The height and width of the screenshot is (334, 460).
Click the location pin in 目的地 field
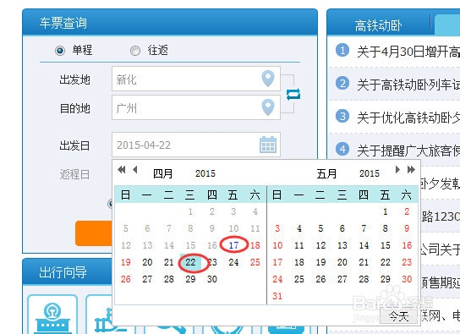click(x=268, y=107)
